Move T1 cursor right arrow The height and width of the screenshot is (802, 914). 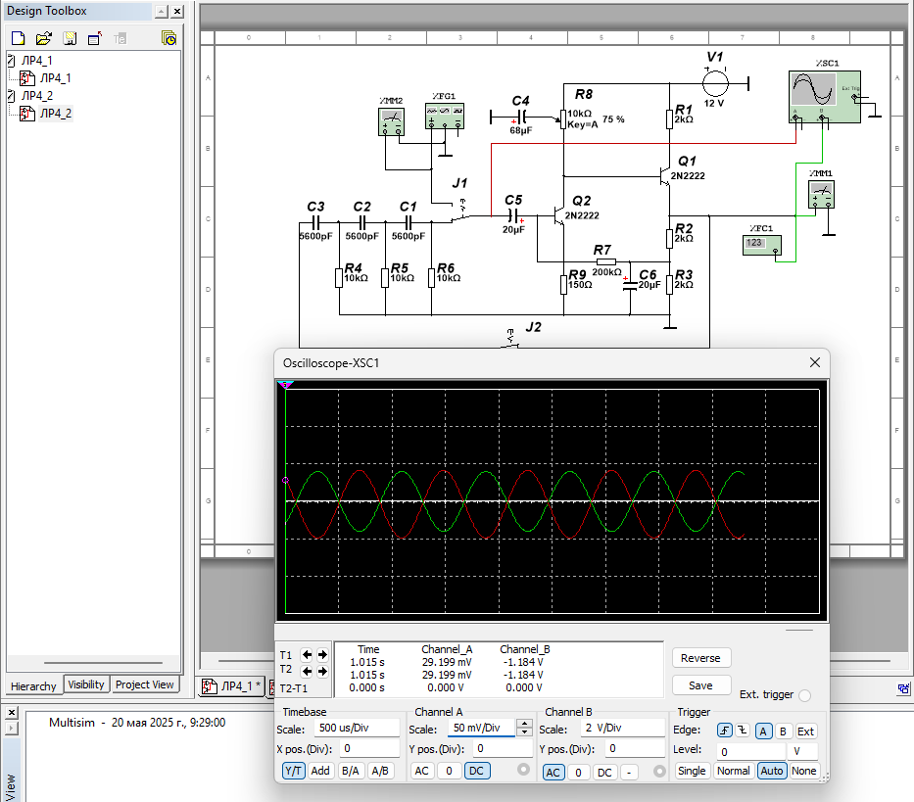click(322, 654)
